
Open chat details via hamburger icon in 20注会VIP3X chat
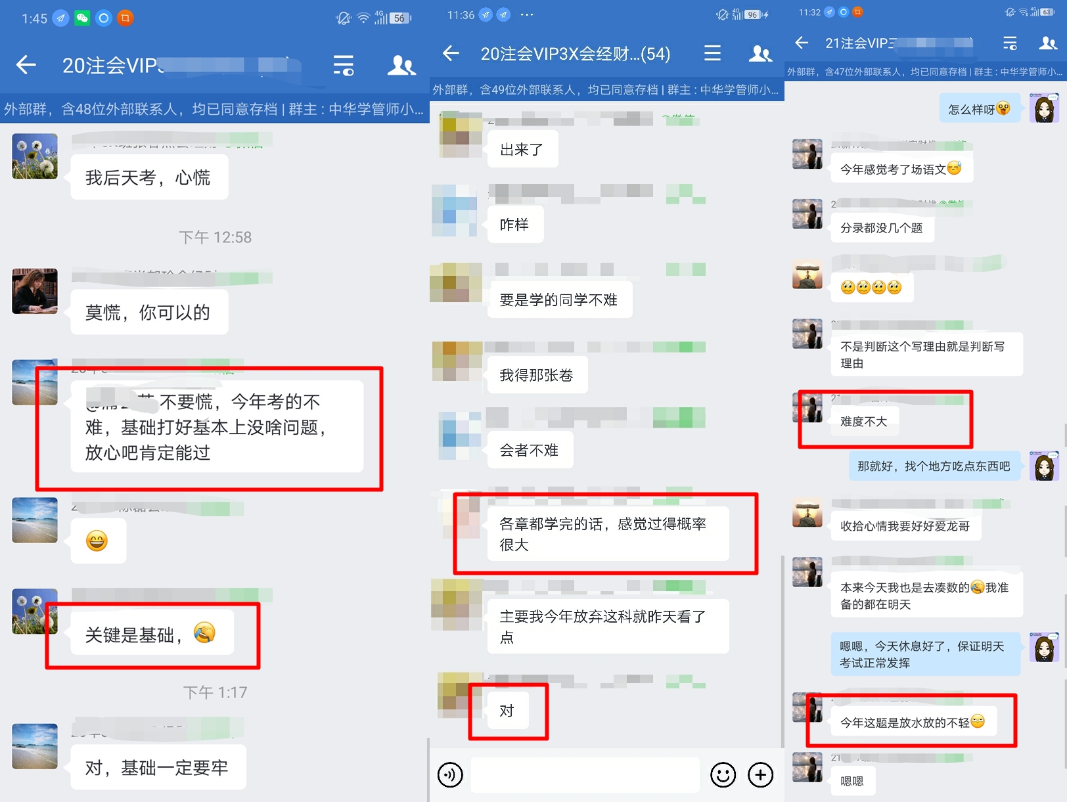point(712,54)
